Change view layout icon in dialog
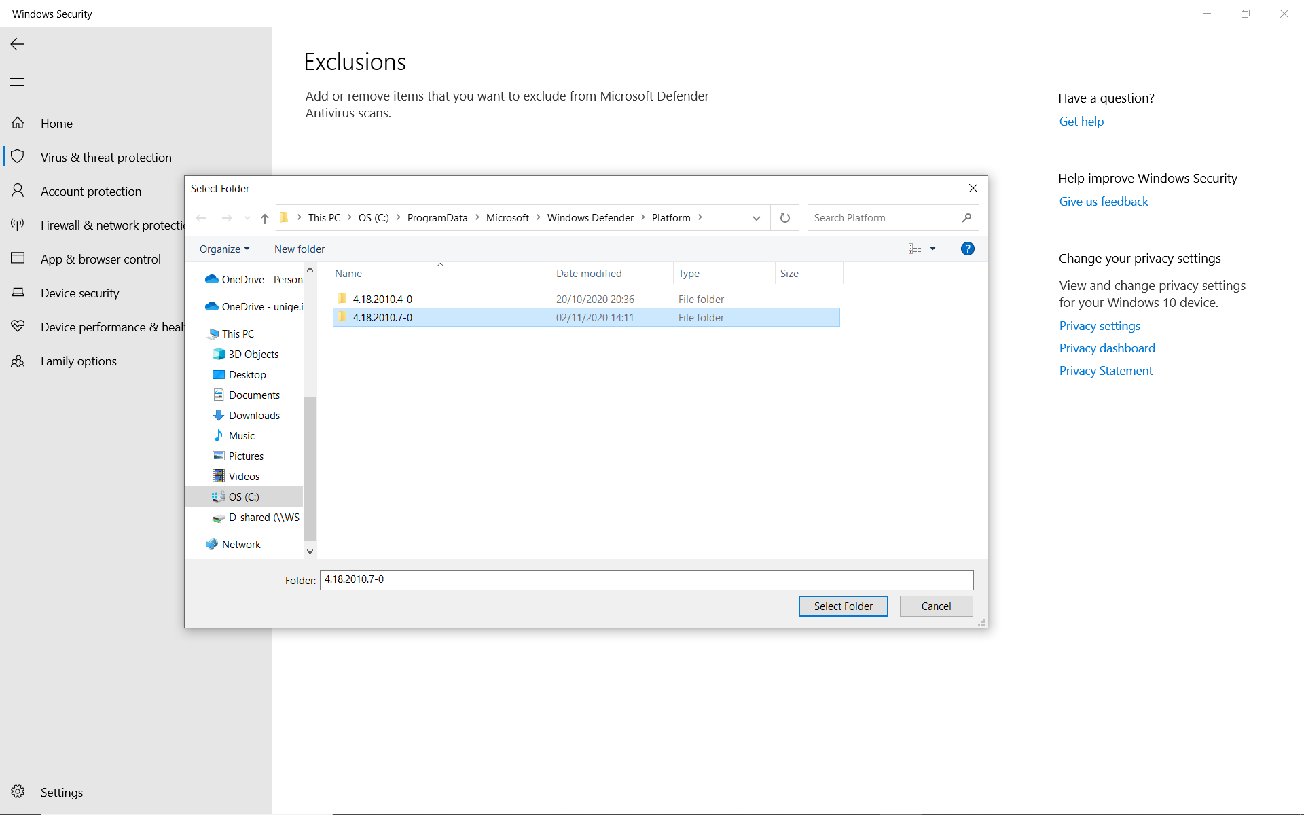The width and height of the screenshot is (1304, 815). (915, 249)
